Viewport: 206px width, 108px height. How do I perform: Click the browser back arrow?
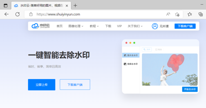pos(6,14)
